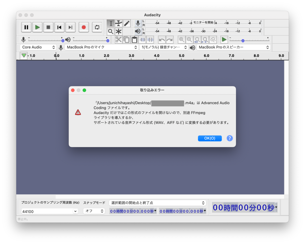The image size is (305, 244).
Task: Click the Redo arrow icon
Action: tap(170, 40)
